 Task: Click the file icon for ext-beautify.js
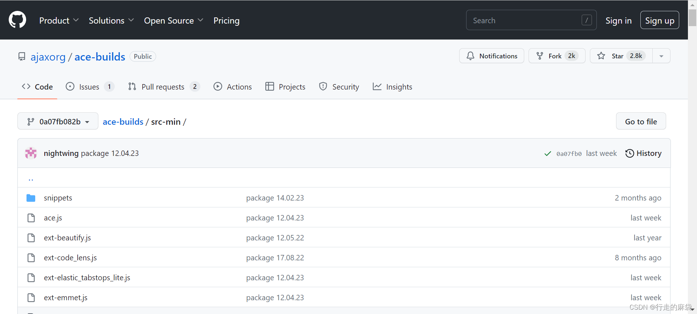click(x=31, y=238)
